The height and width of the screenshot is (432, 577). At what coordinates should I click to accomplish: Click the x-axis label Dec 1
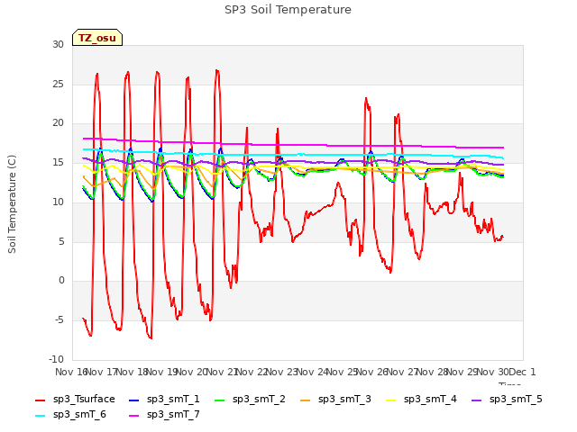522,372
